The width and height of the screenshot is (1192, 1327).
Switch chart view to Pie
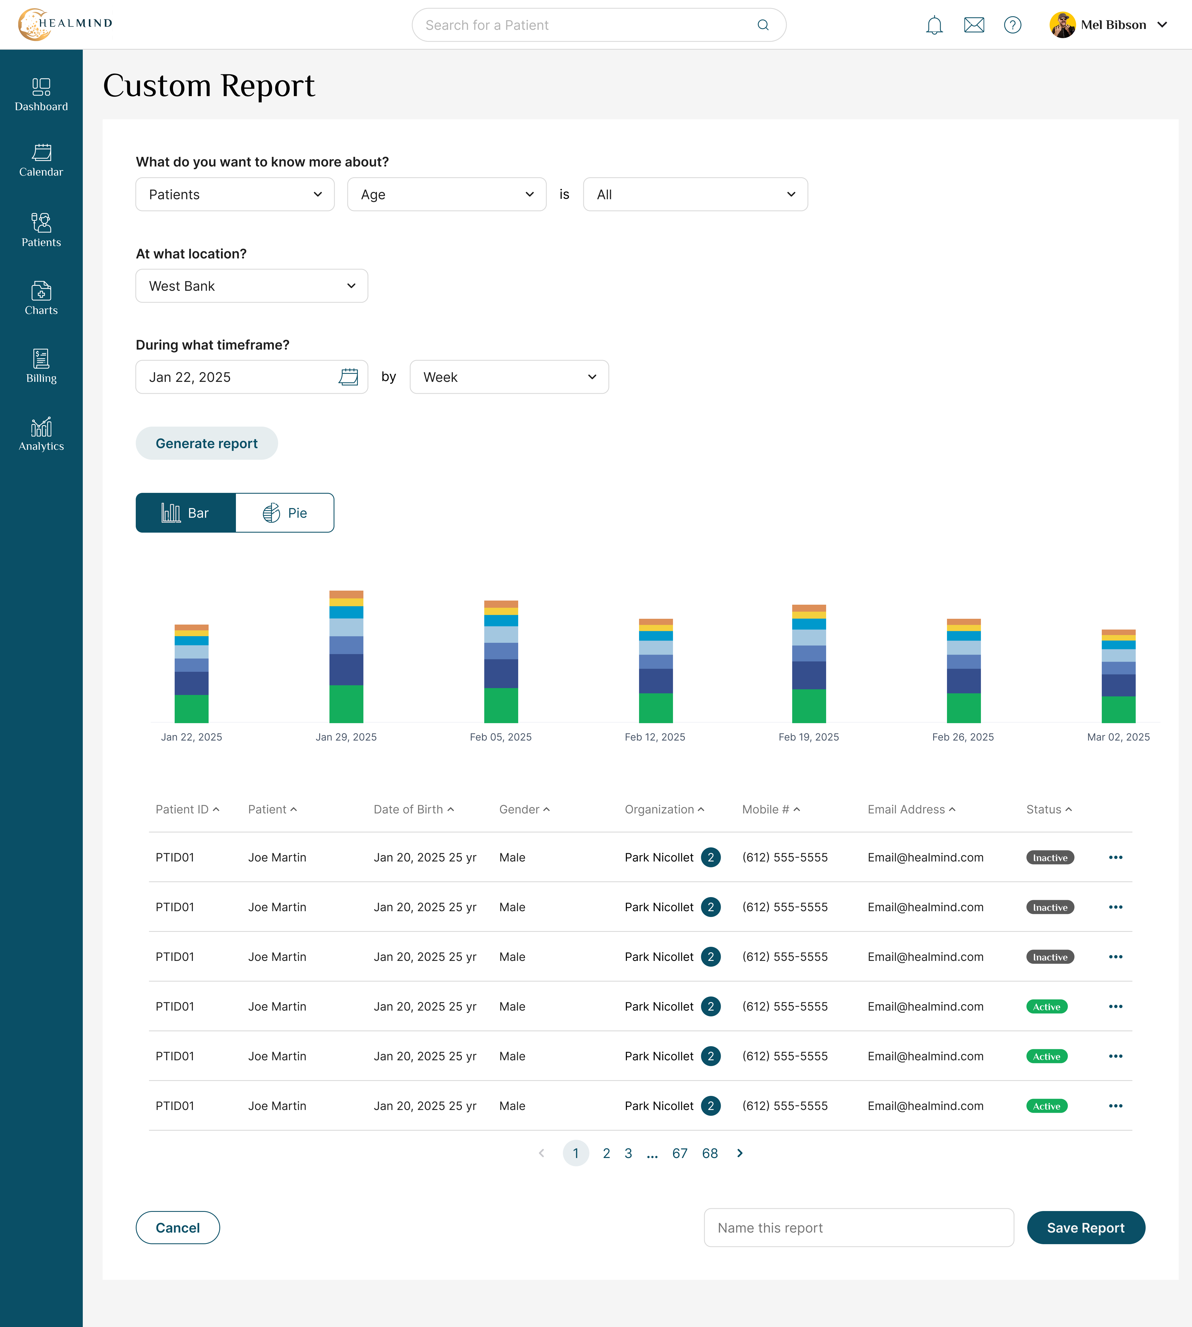[285, 512]
